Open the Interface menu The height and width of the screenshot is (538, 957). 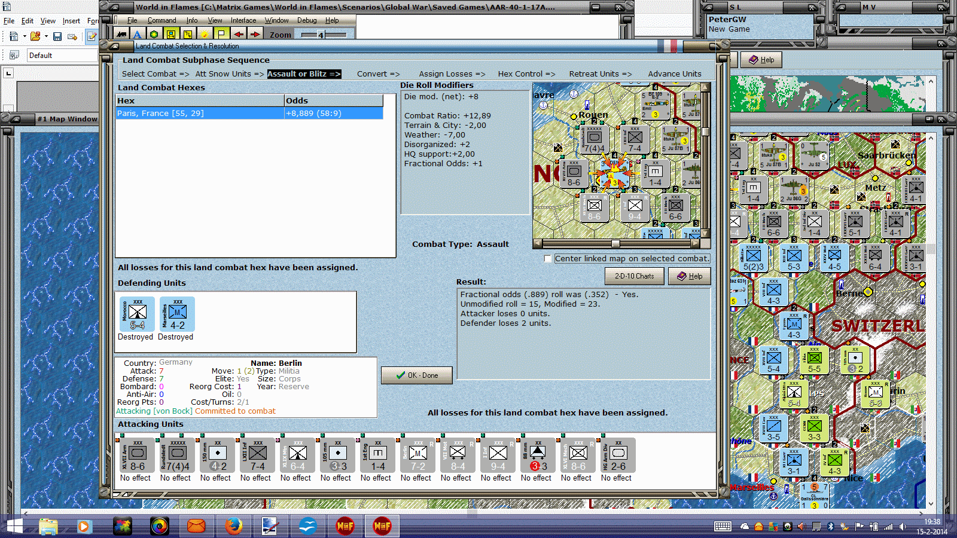click(243, 20)
